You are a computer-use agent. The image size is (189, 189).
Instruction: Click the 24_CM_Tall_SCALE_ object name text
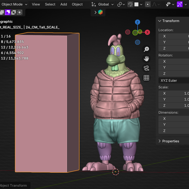42,27
